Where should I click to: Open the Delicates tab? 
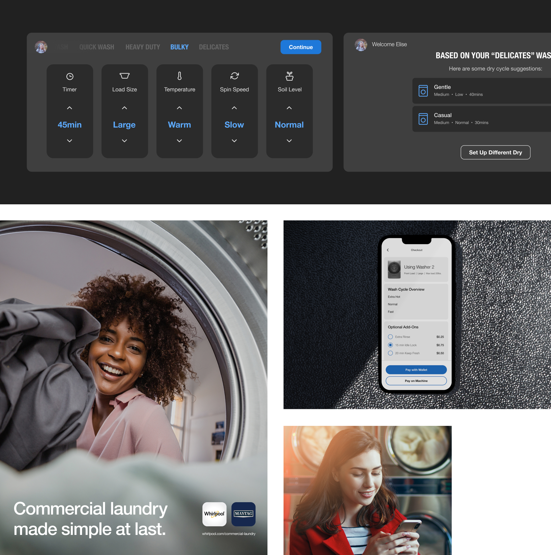coord(214,47)
